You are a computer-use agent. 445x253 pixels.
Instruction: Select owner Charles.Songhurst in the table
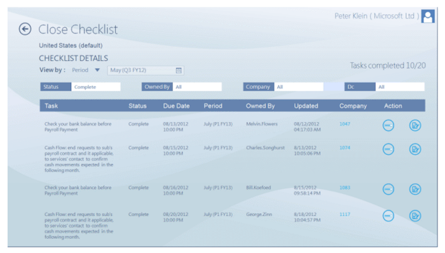click(x=265, y=148)
